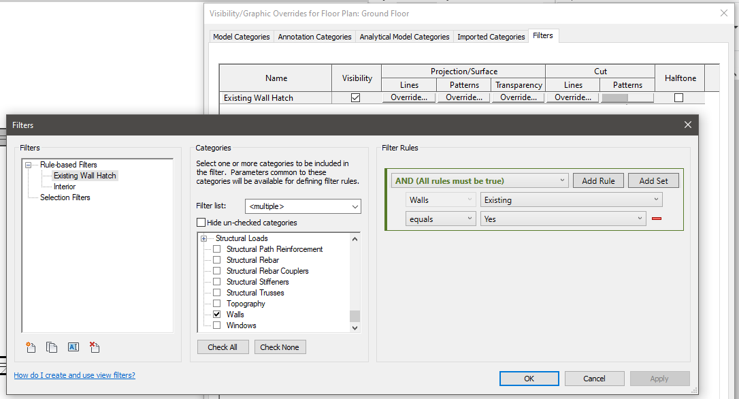Image resolution: width=739 pixels, height=399 pixels.
Task: Expand the Structural Loads category
Action: point(203,238)
